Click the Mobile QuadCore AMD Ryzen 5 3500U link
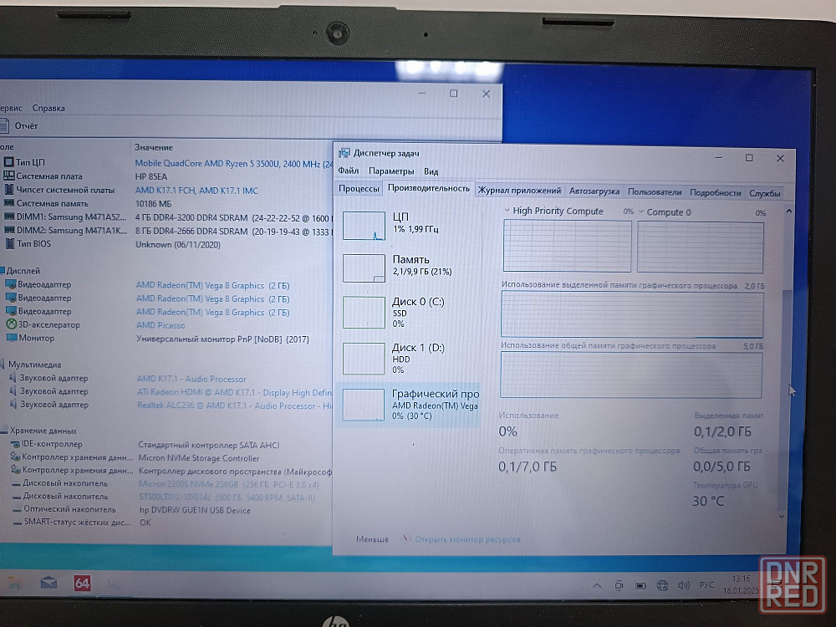The height and width of the screenshot is (627, 836). click(233, 164)
